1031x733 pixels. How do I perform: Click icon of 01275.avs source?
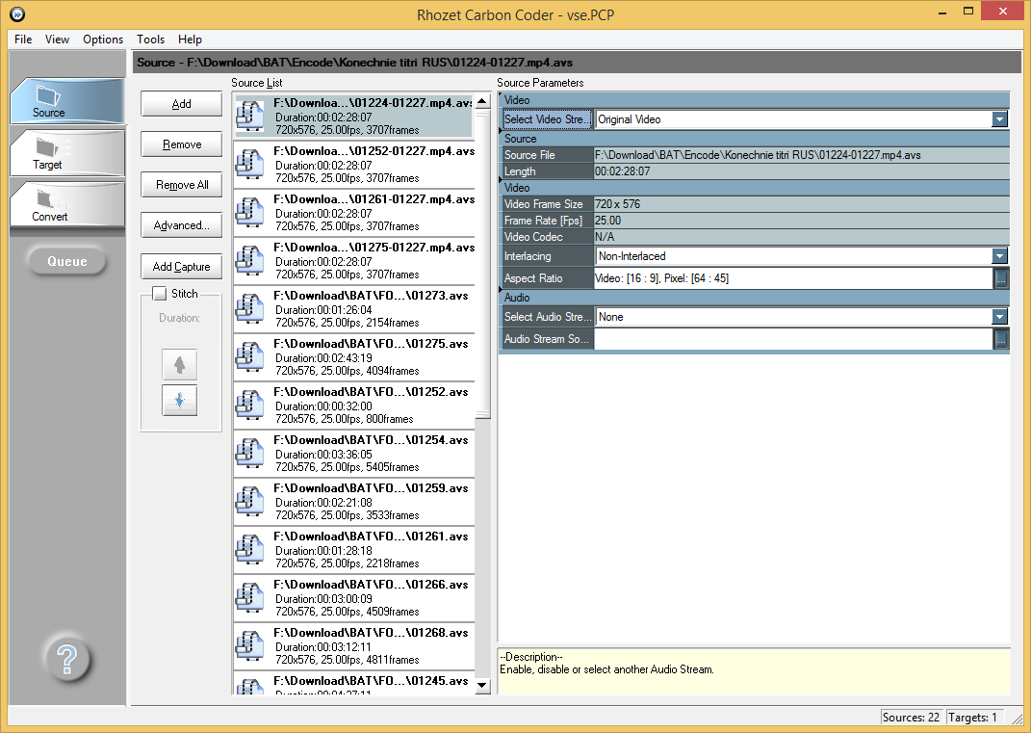pyautogui.click(x=250, y=356)
